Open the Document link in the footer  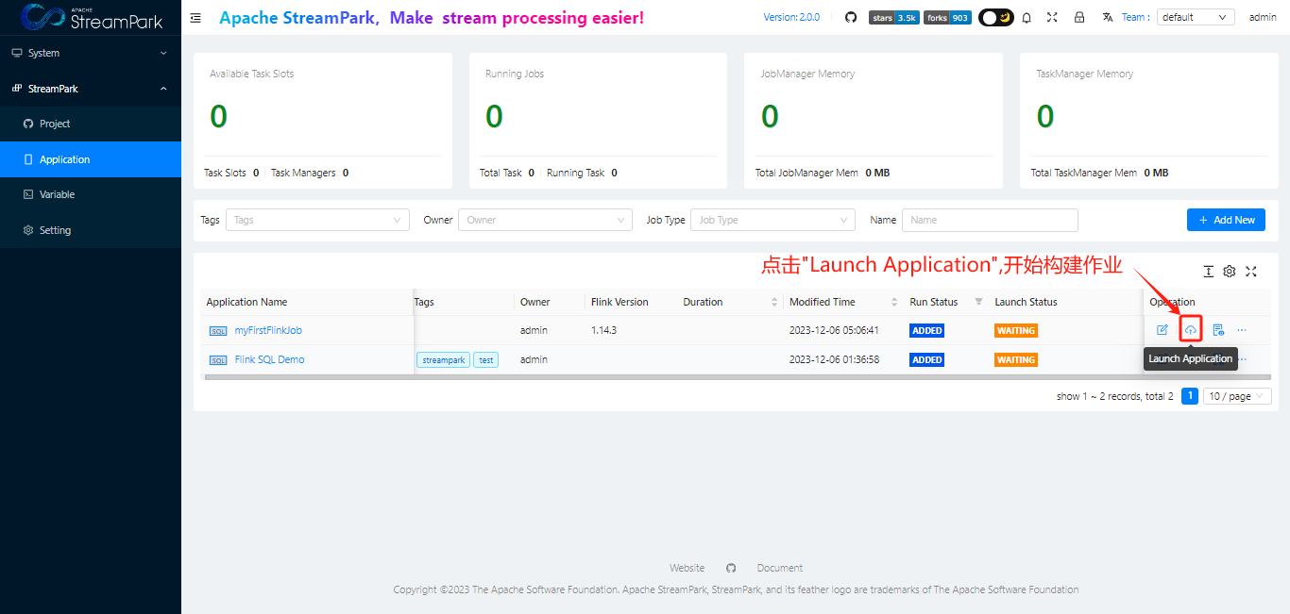coord(779,567)
